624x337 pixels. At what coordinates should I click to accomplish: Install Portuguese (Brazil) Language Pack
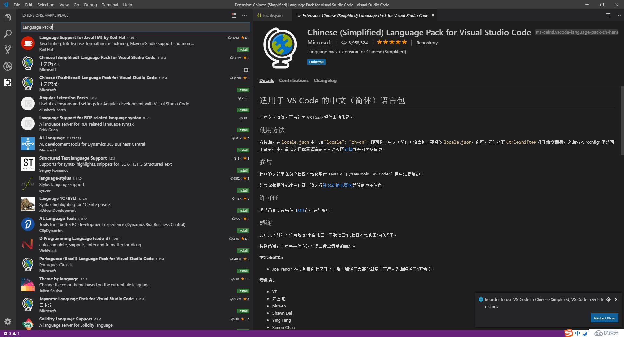pyautogui.click(x=243, y=271)
